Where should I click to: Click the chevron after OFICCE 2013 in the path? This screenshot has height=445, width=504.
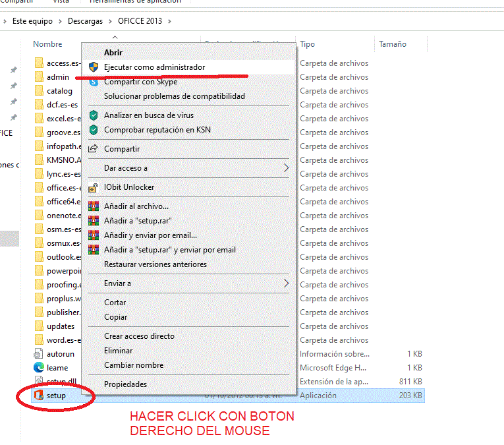170,21
